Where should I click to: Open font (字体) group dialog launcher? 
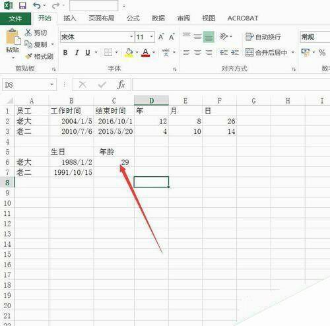175,69
